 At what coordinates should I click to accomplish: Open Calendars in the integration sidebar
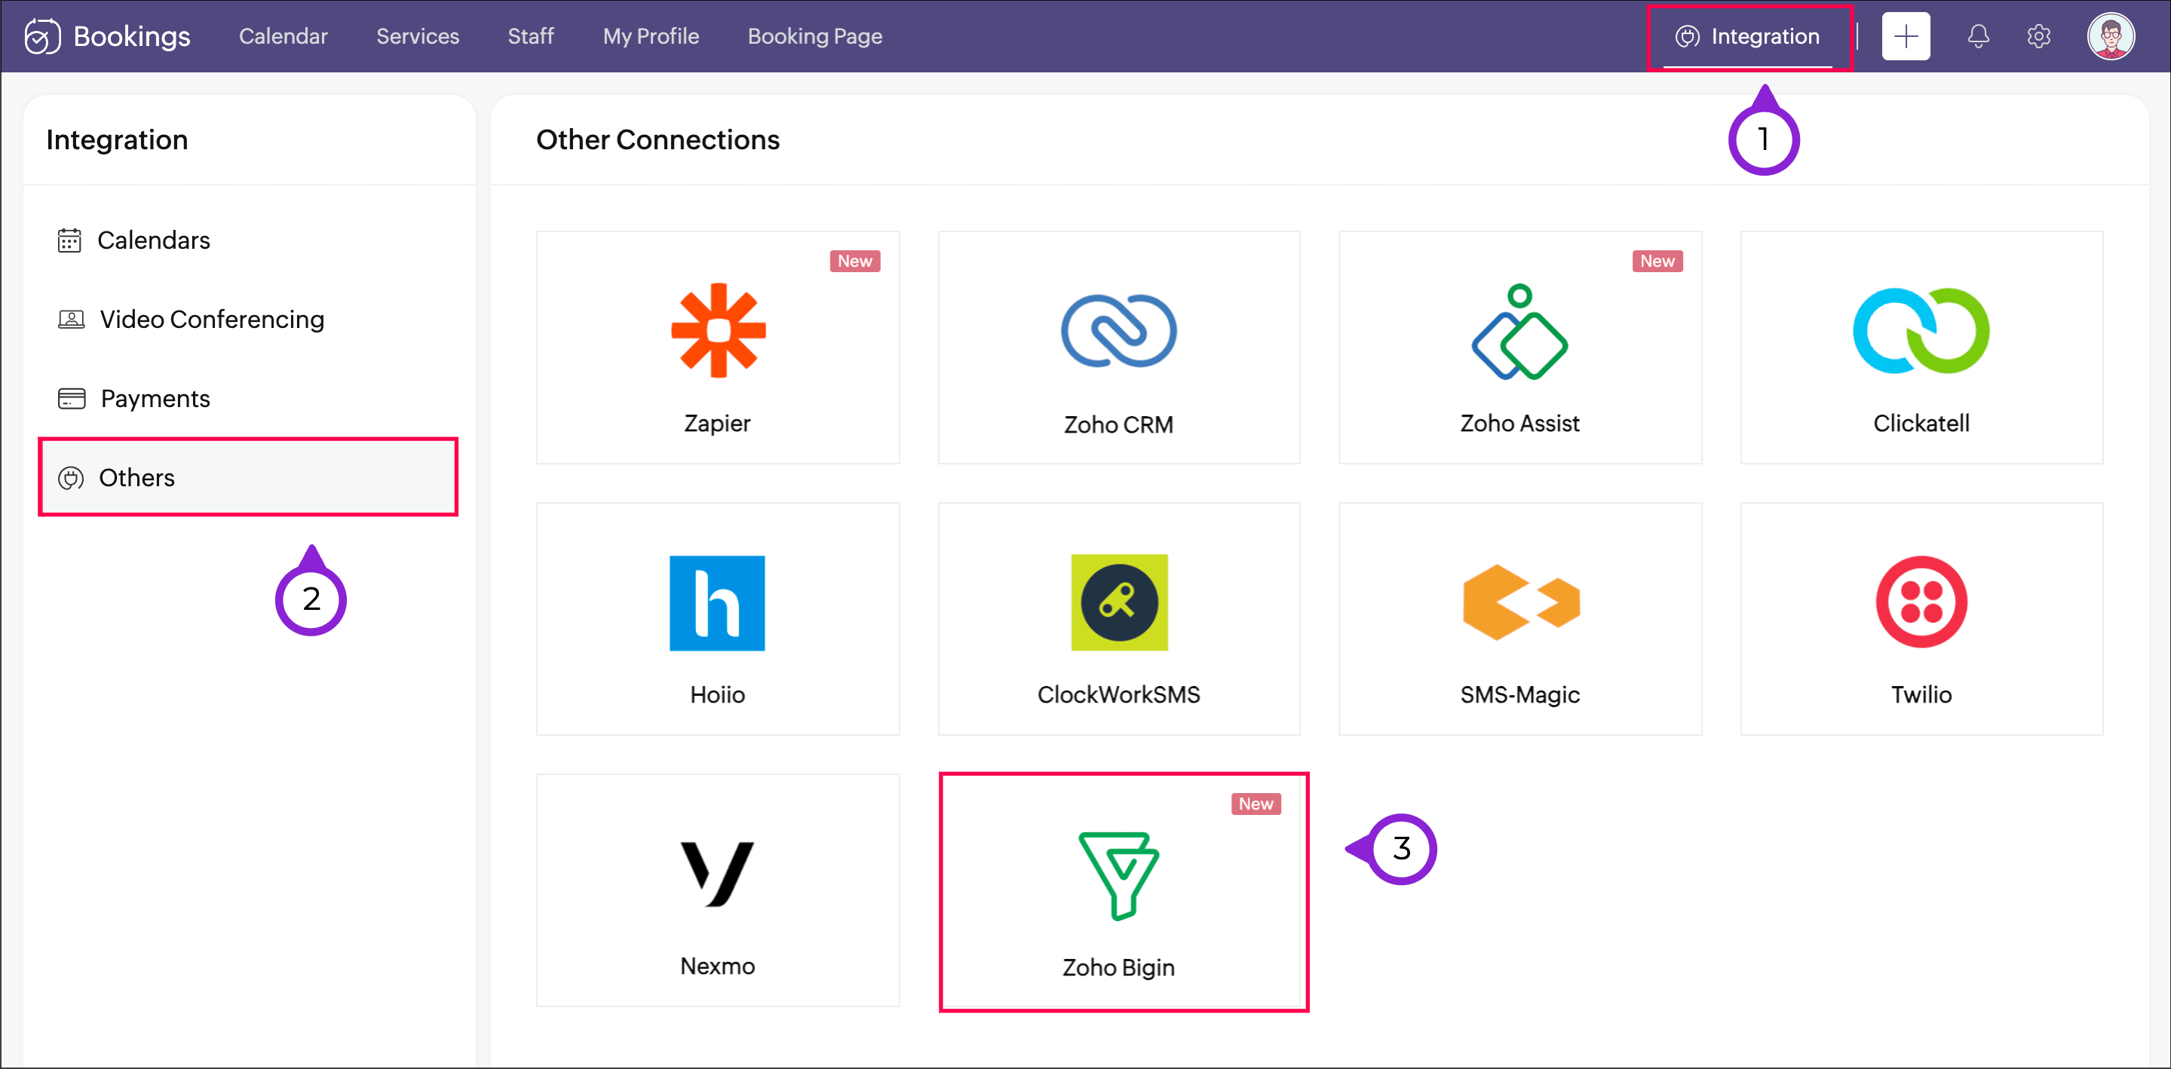point(153,240)
